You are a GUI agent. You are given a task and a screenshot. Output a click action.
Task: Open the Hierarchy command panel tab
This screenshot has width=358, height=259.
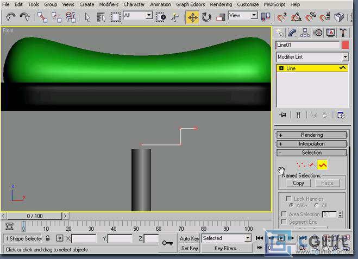coord(305,33)
